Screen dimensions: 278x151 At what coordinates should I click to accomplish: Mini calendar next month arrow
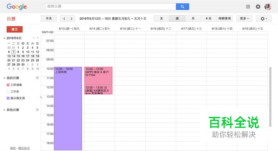[38, 38]
